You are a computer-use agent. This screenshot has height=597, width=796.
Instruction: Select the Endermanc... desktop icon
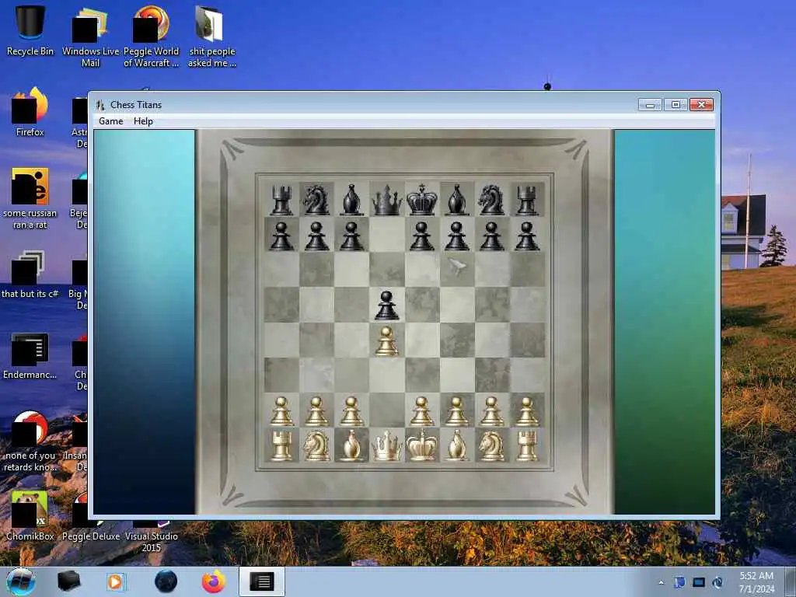pos(30,356)
